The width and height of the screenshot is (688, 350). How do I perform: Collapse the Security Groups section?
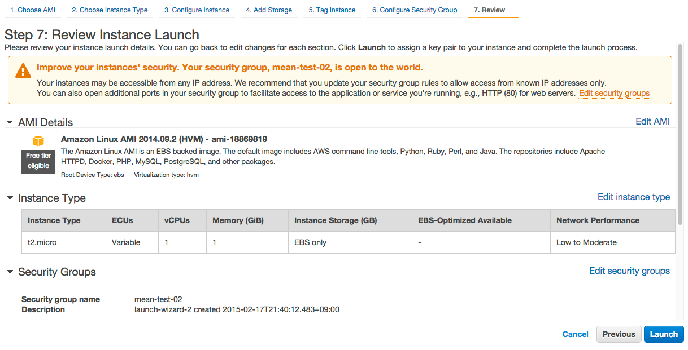point(10,272)
